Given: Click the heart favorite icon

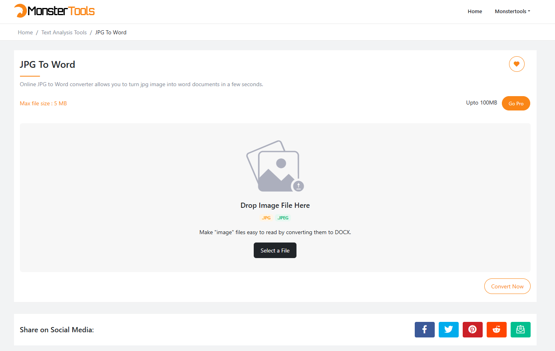Looking at the screenshot, I should tap(516, 64).
